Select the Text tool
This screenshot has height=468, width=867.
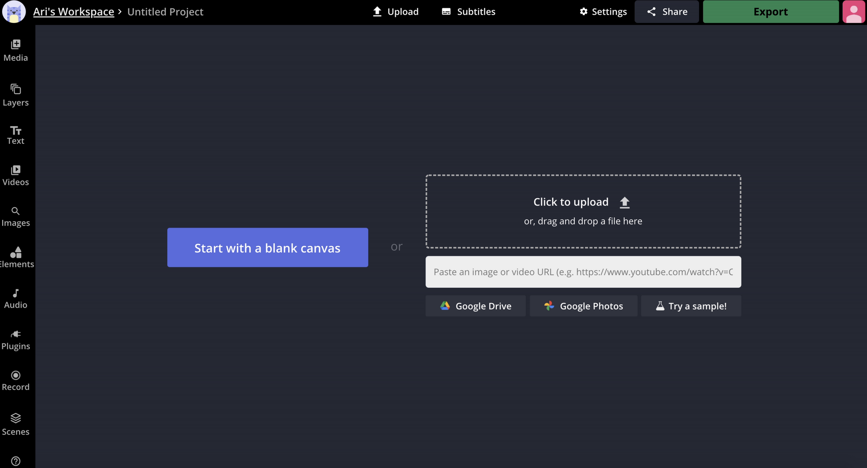16,135
